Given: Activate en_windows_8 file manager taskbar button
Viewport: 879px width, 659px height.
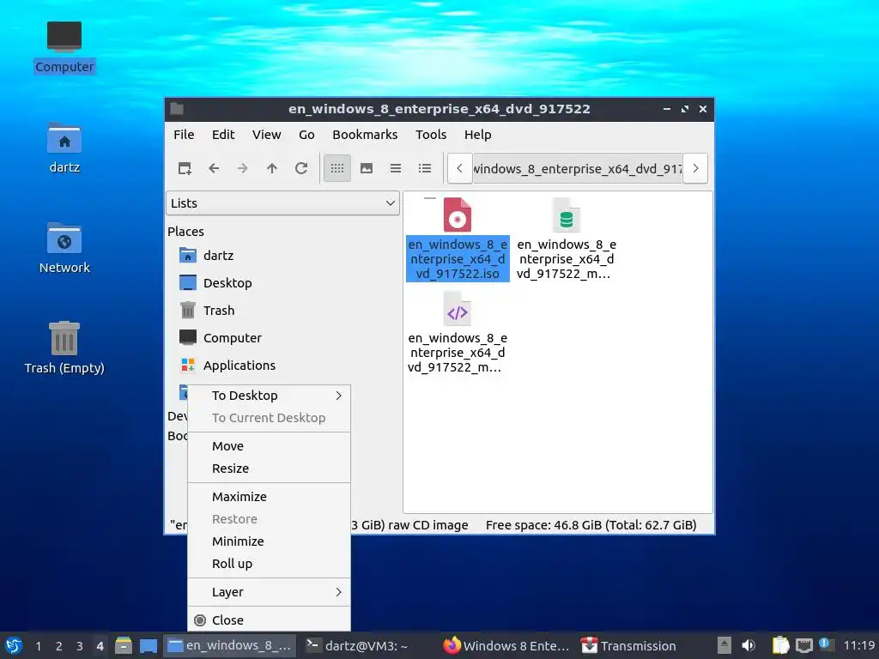Looking at the screenshot, I should 230,645.
